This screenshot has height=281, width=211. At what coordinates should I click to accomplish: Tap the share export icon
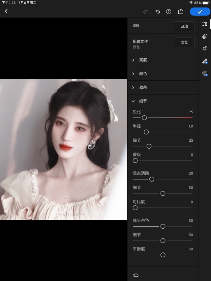tap(181, 12)
